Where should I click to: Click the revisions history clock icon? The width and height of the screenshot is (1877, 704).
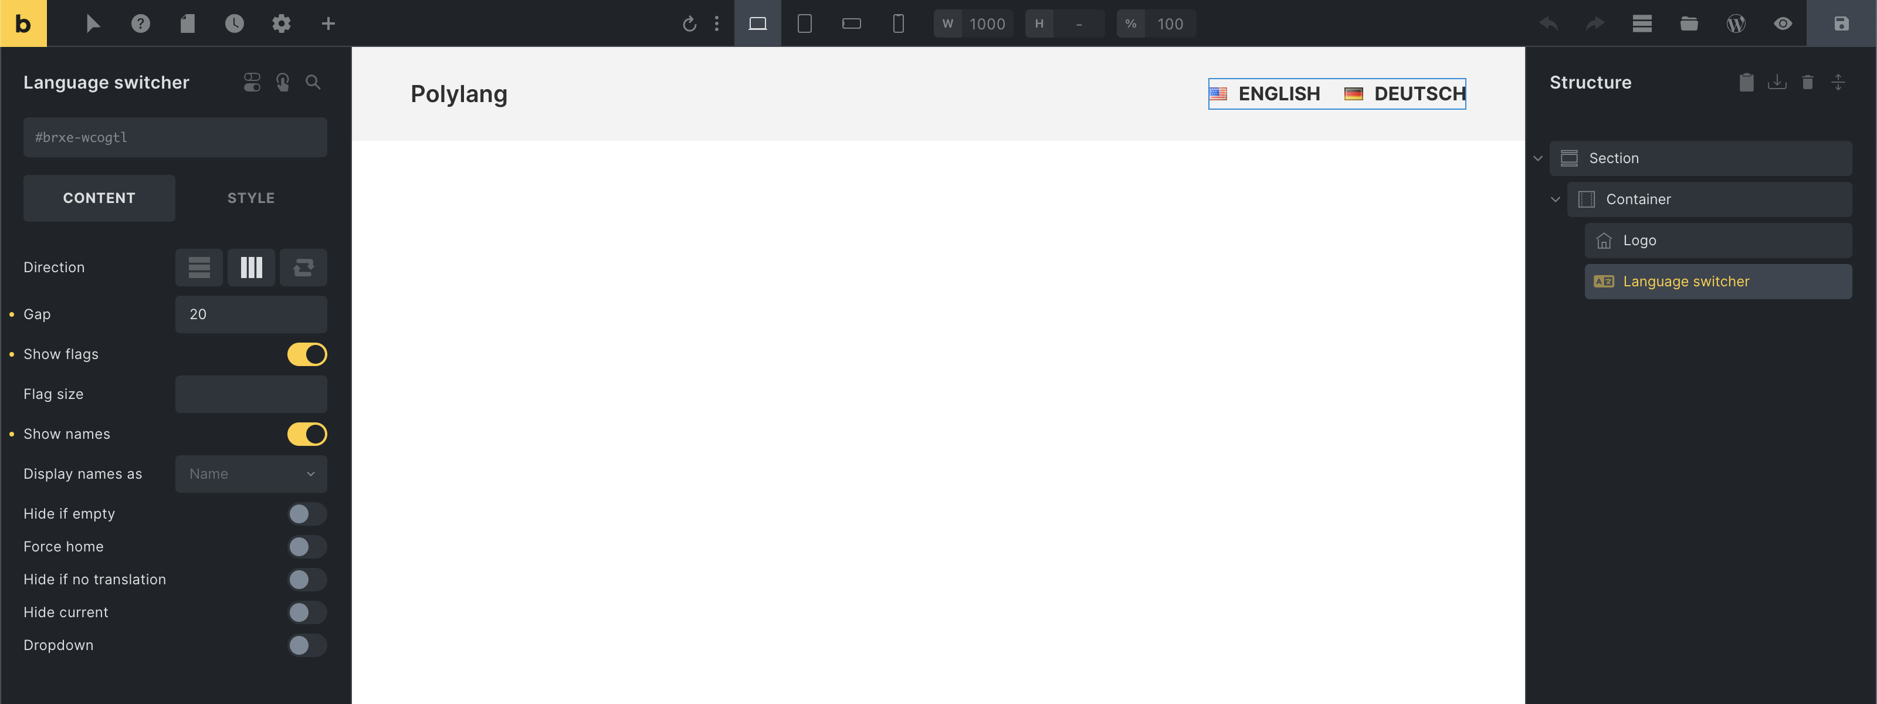234,23
